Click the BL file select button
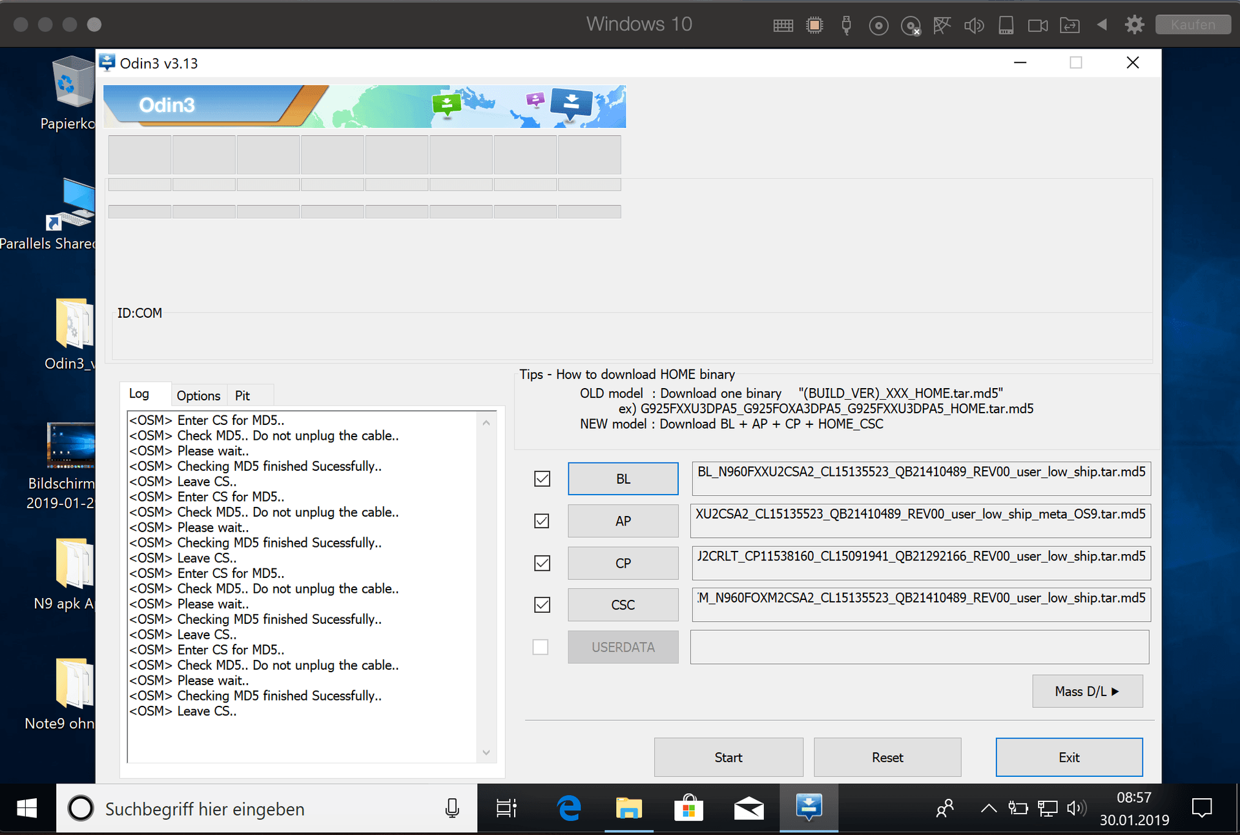The height and width of the screenshot is (835, 1240). coord(623,479)
